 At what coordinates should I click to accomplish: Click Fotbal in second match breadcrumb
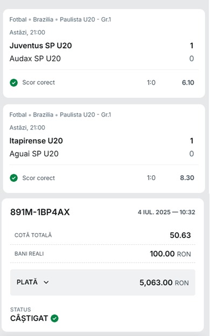[18, 115]
